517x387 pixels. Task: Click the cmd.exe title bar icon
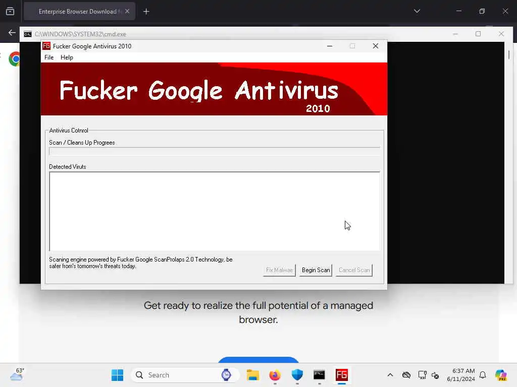tap(28, 34)
